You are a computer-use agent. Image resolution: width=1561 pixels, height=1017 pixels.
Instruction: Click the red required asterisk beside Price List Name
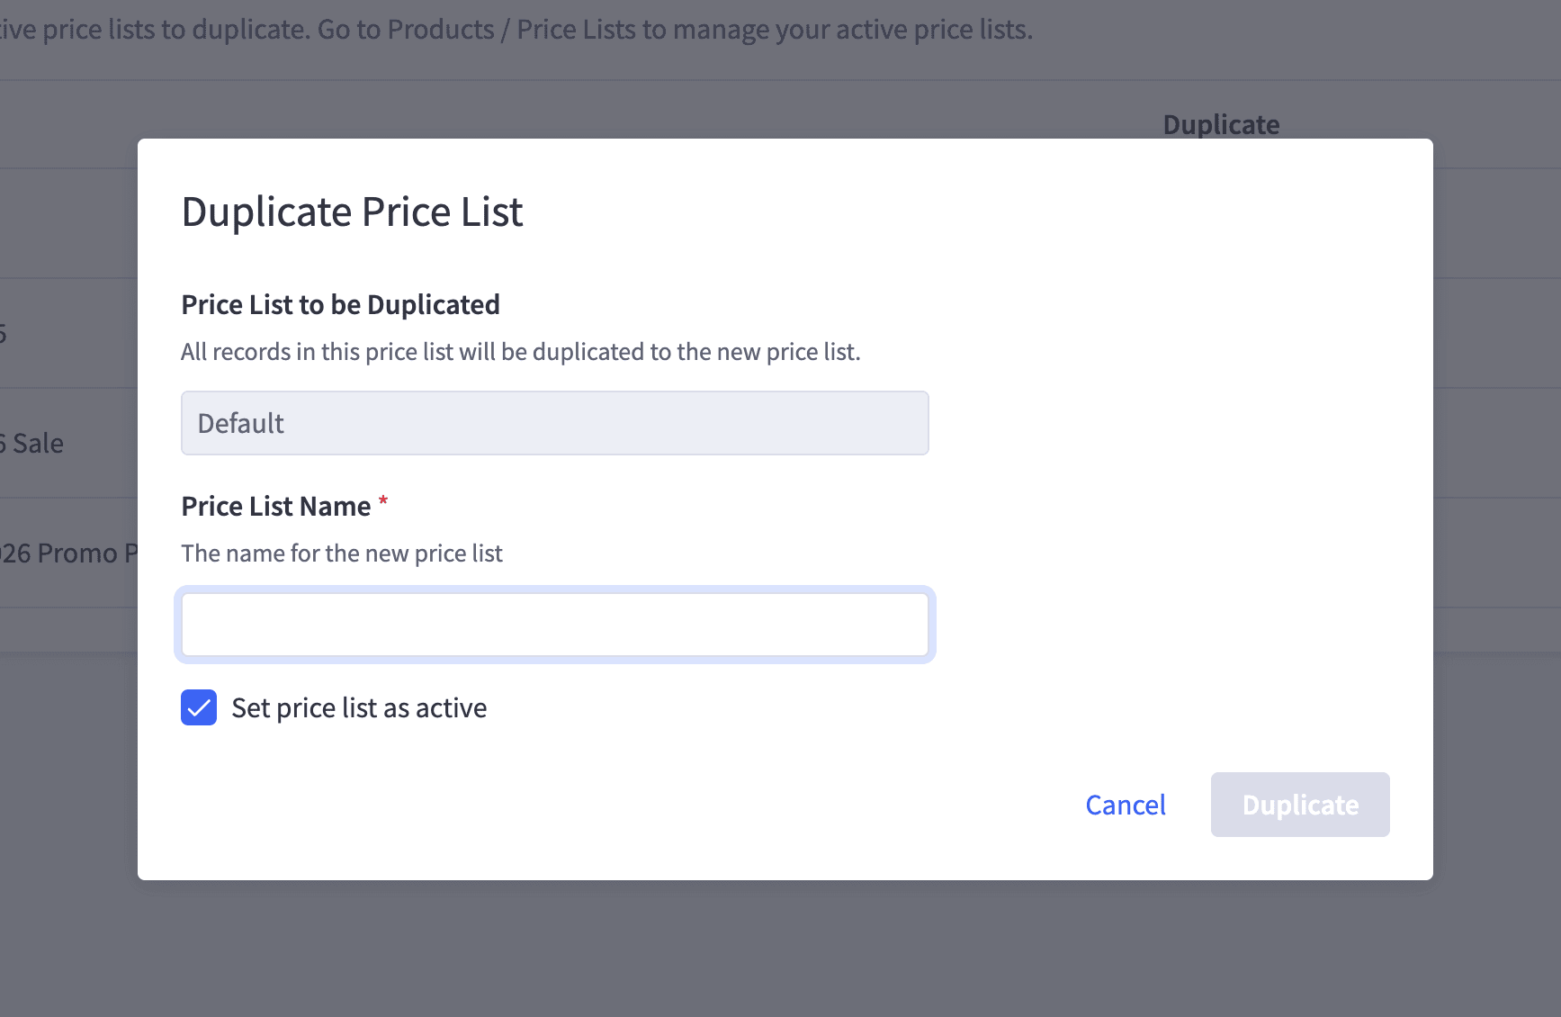coord(383,500)
